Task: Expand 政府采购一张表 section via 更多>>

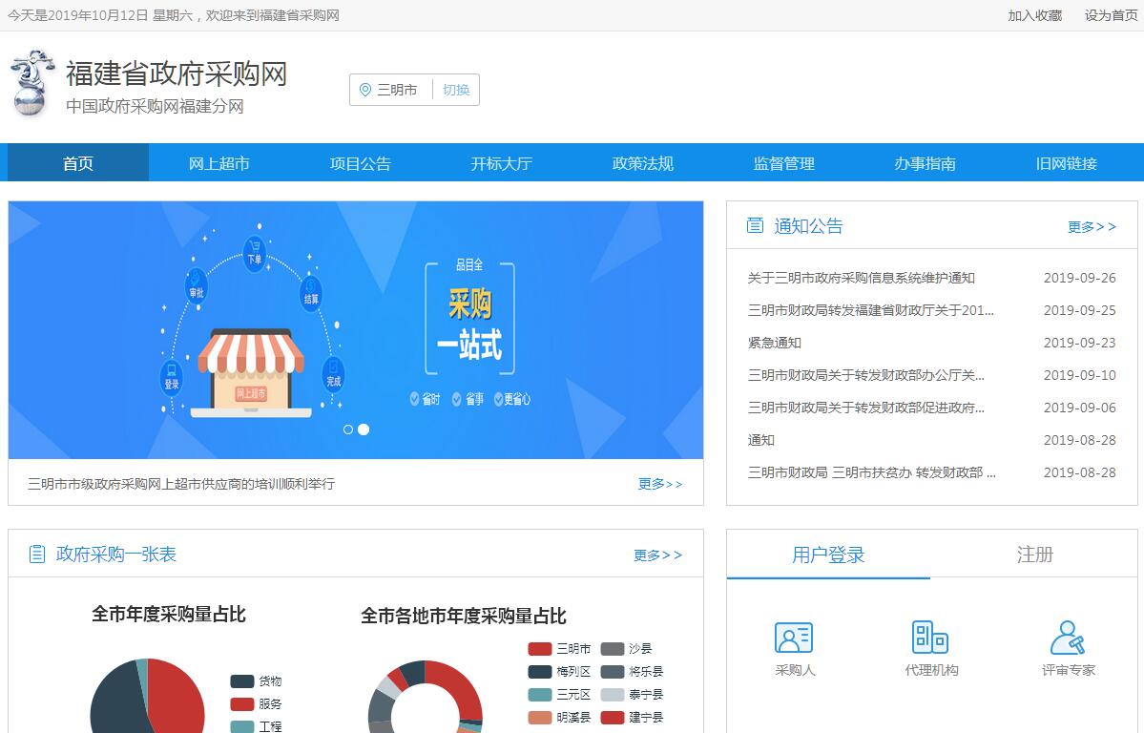Action: (x=657, y=555)
